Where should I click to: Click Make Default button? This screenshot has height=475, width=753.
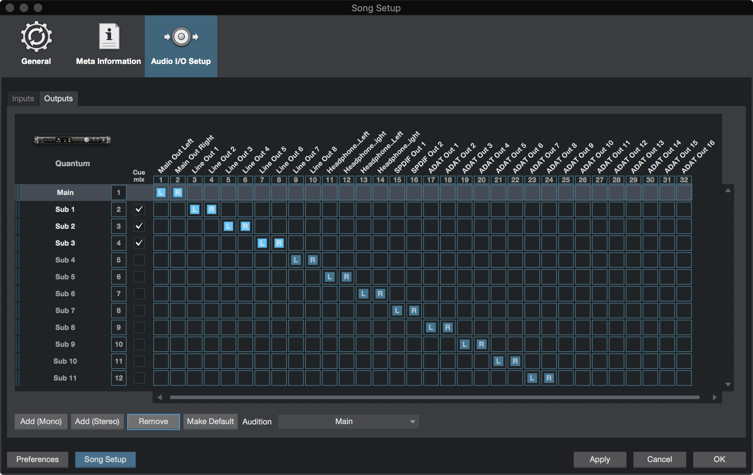pos(211,422)
